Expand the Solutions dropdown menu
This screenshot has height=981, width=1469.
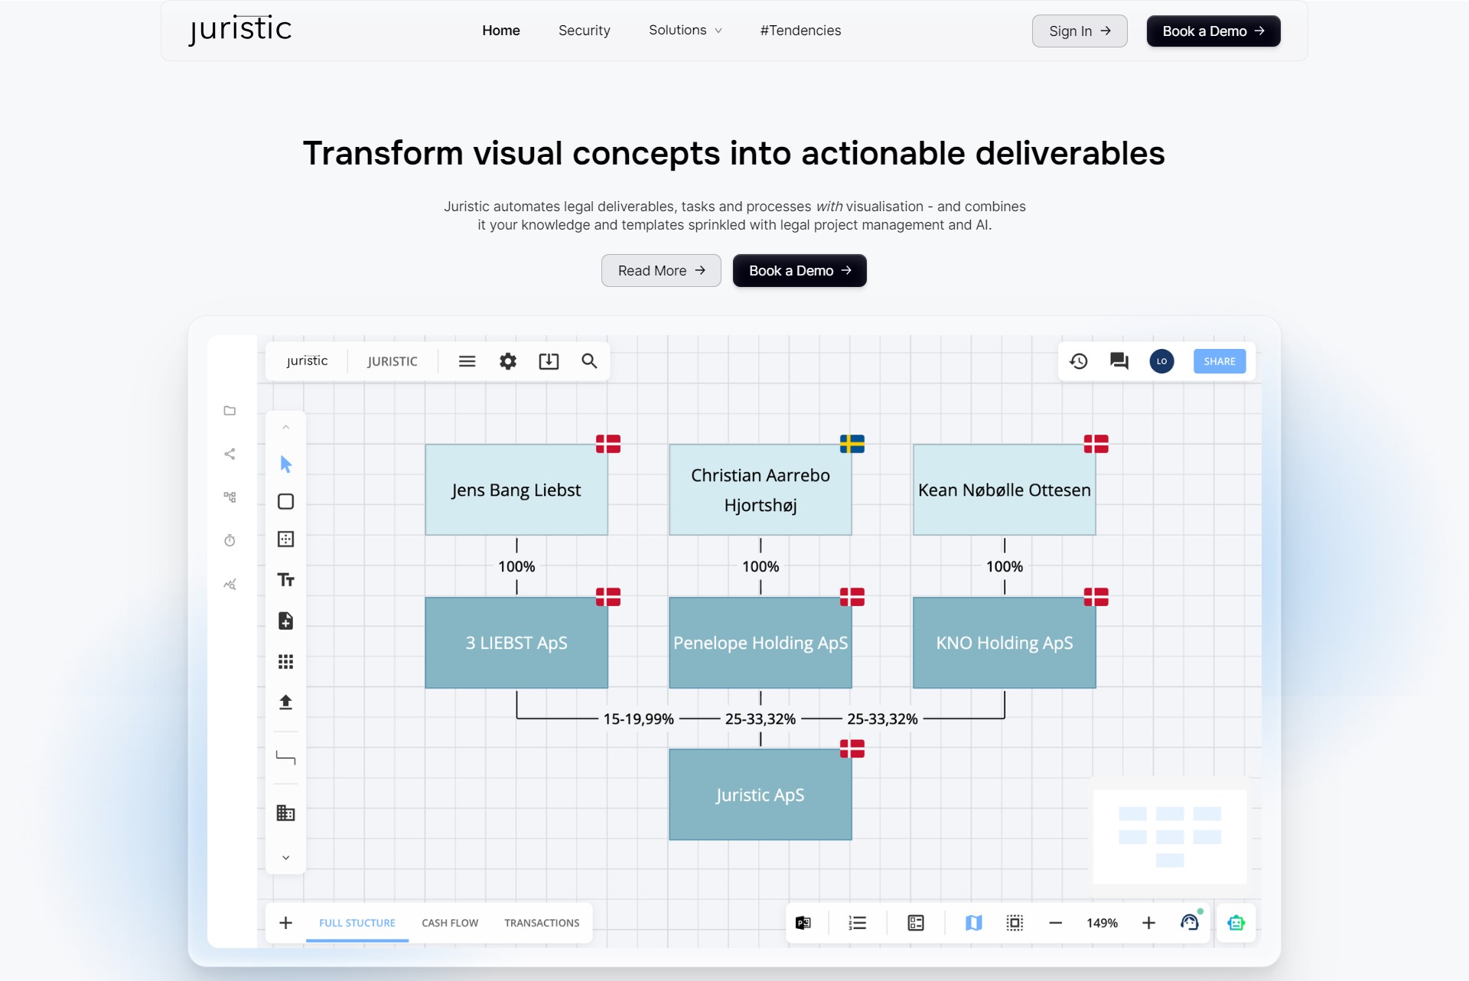click(x=684, y=30)
